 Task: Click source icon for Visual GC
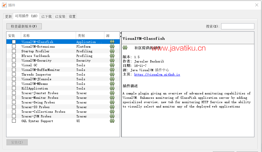coord(112,65)
